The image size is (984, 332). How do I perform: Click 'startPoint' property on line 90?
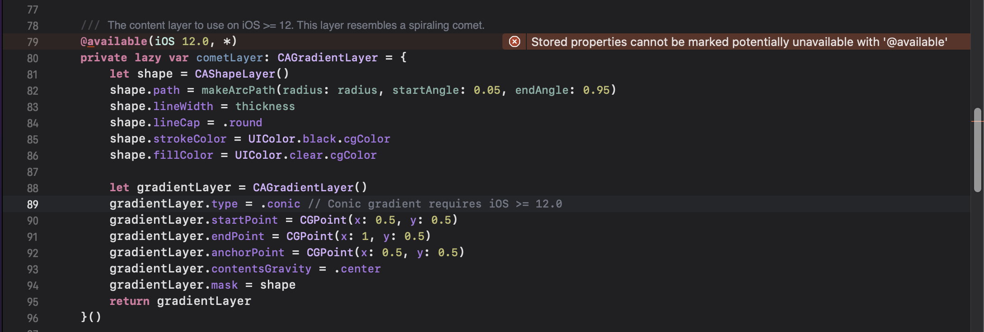pyautogui.click(x=244, y=220)
